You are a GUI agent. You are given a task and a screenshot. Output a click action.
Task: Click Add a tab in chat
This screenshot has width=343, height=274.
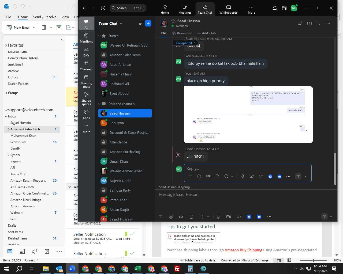coord(206,33)
